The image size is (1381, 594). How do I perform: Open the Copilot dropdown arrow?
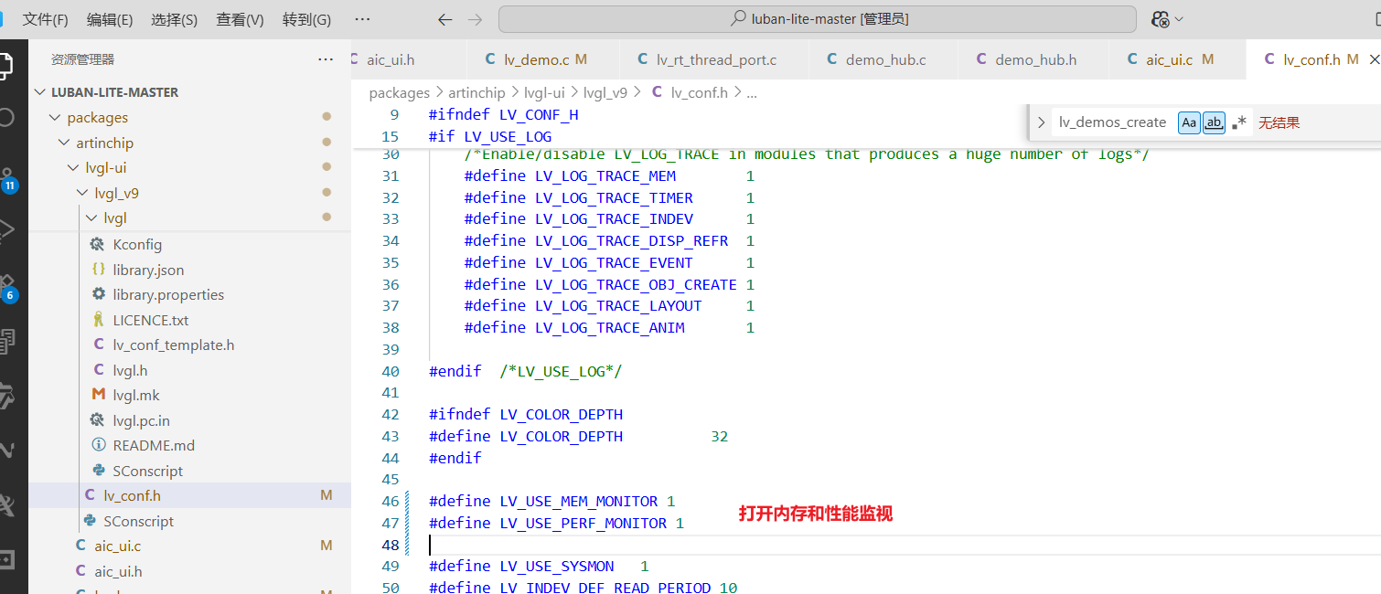[x=1179, y=19]
